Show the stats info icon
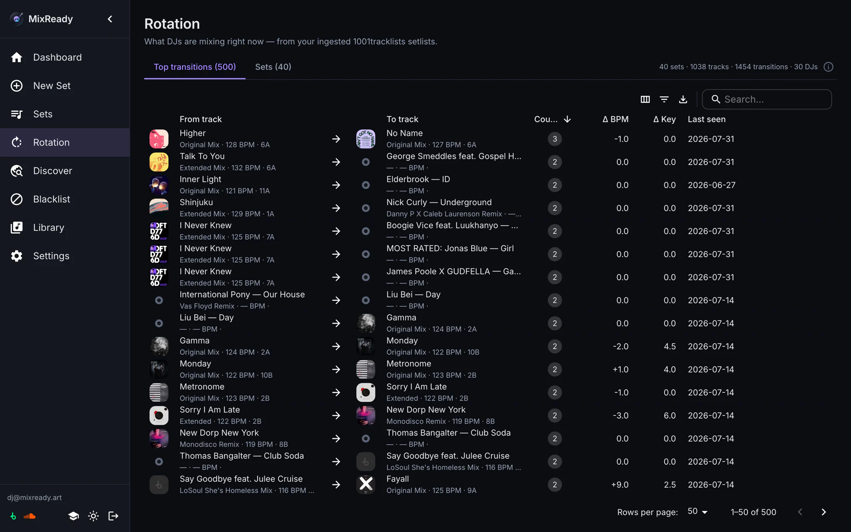The height and width of the screenshot is (532, 851). coord(828,67)
